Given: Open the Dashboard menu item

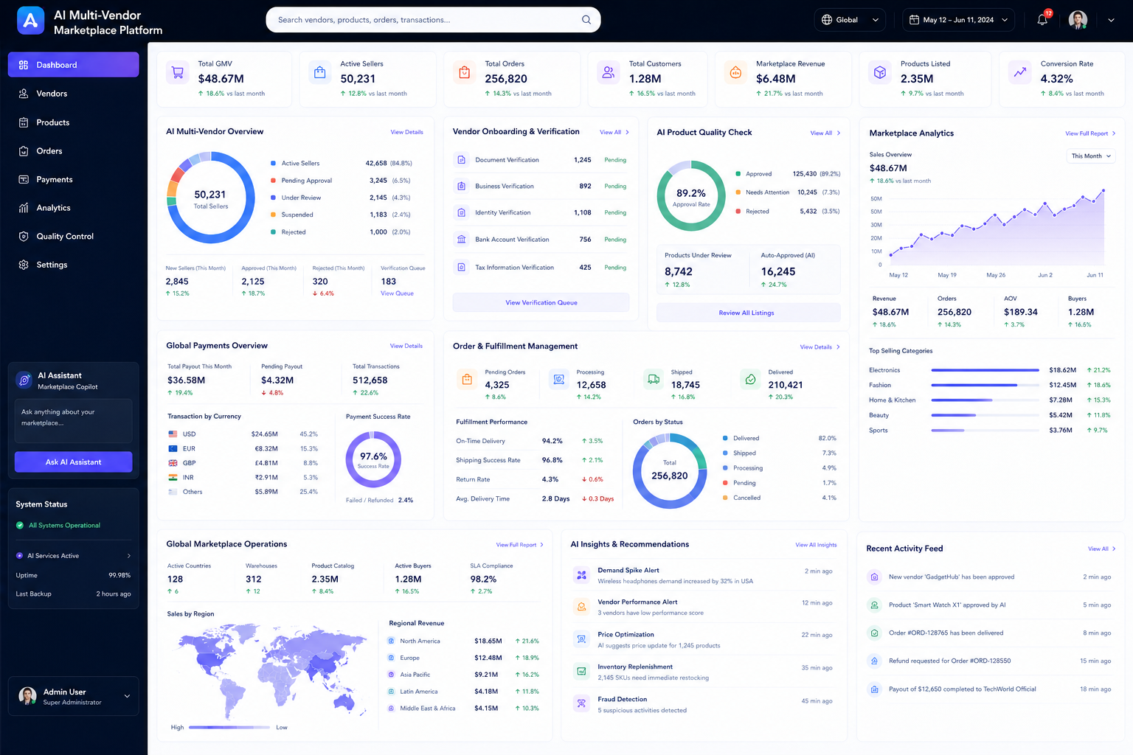Looking at the screenshot, I should (x=73, y=65).
